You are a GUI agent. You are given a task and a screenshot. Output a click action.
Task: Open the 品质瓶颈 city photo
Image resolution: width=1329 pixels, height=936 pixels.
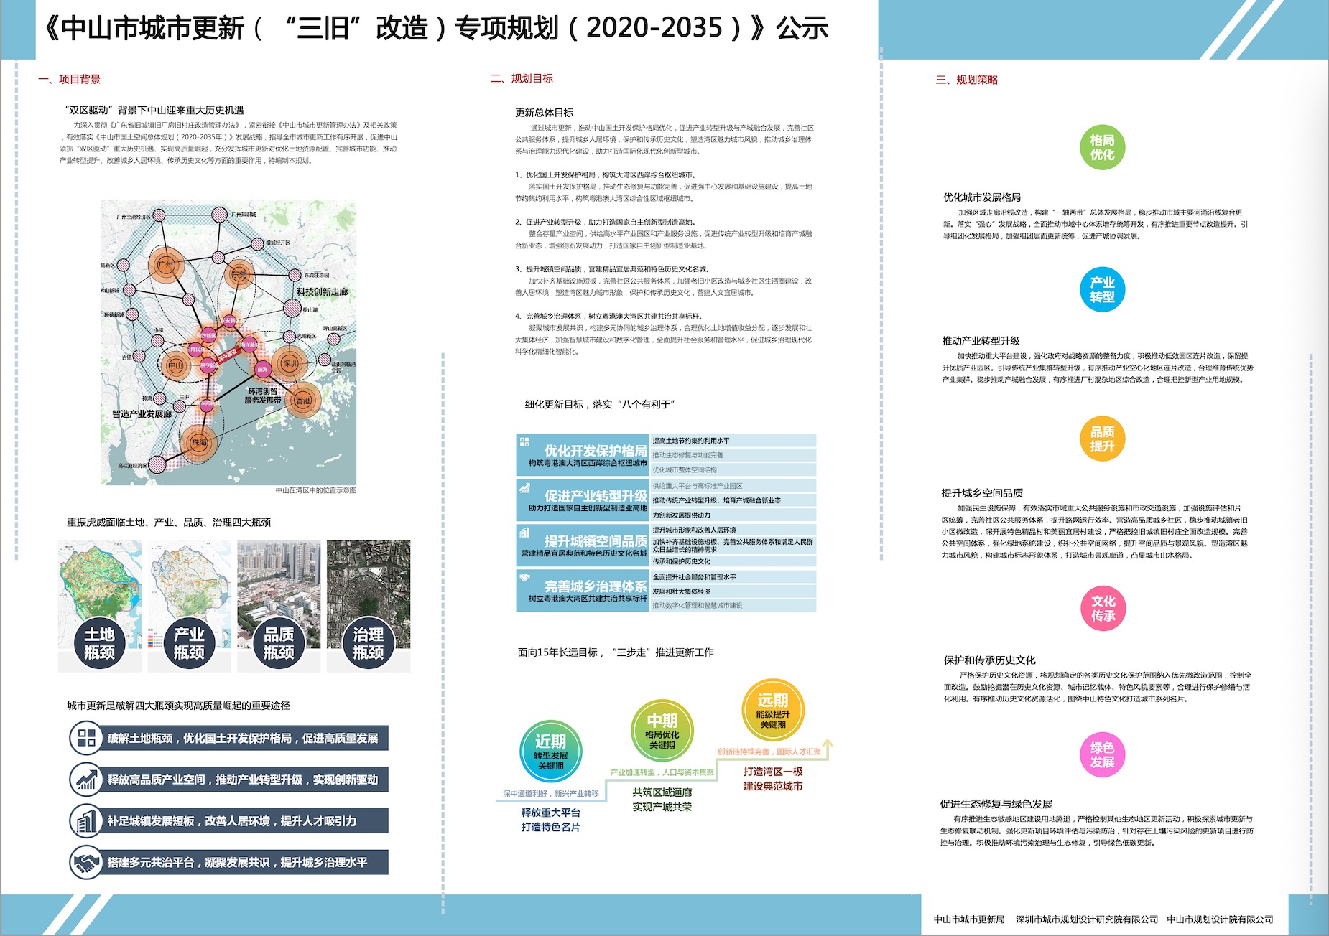pyautogui.click(x=279, y=594)
